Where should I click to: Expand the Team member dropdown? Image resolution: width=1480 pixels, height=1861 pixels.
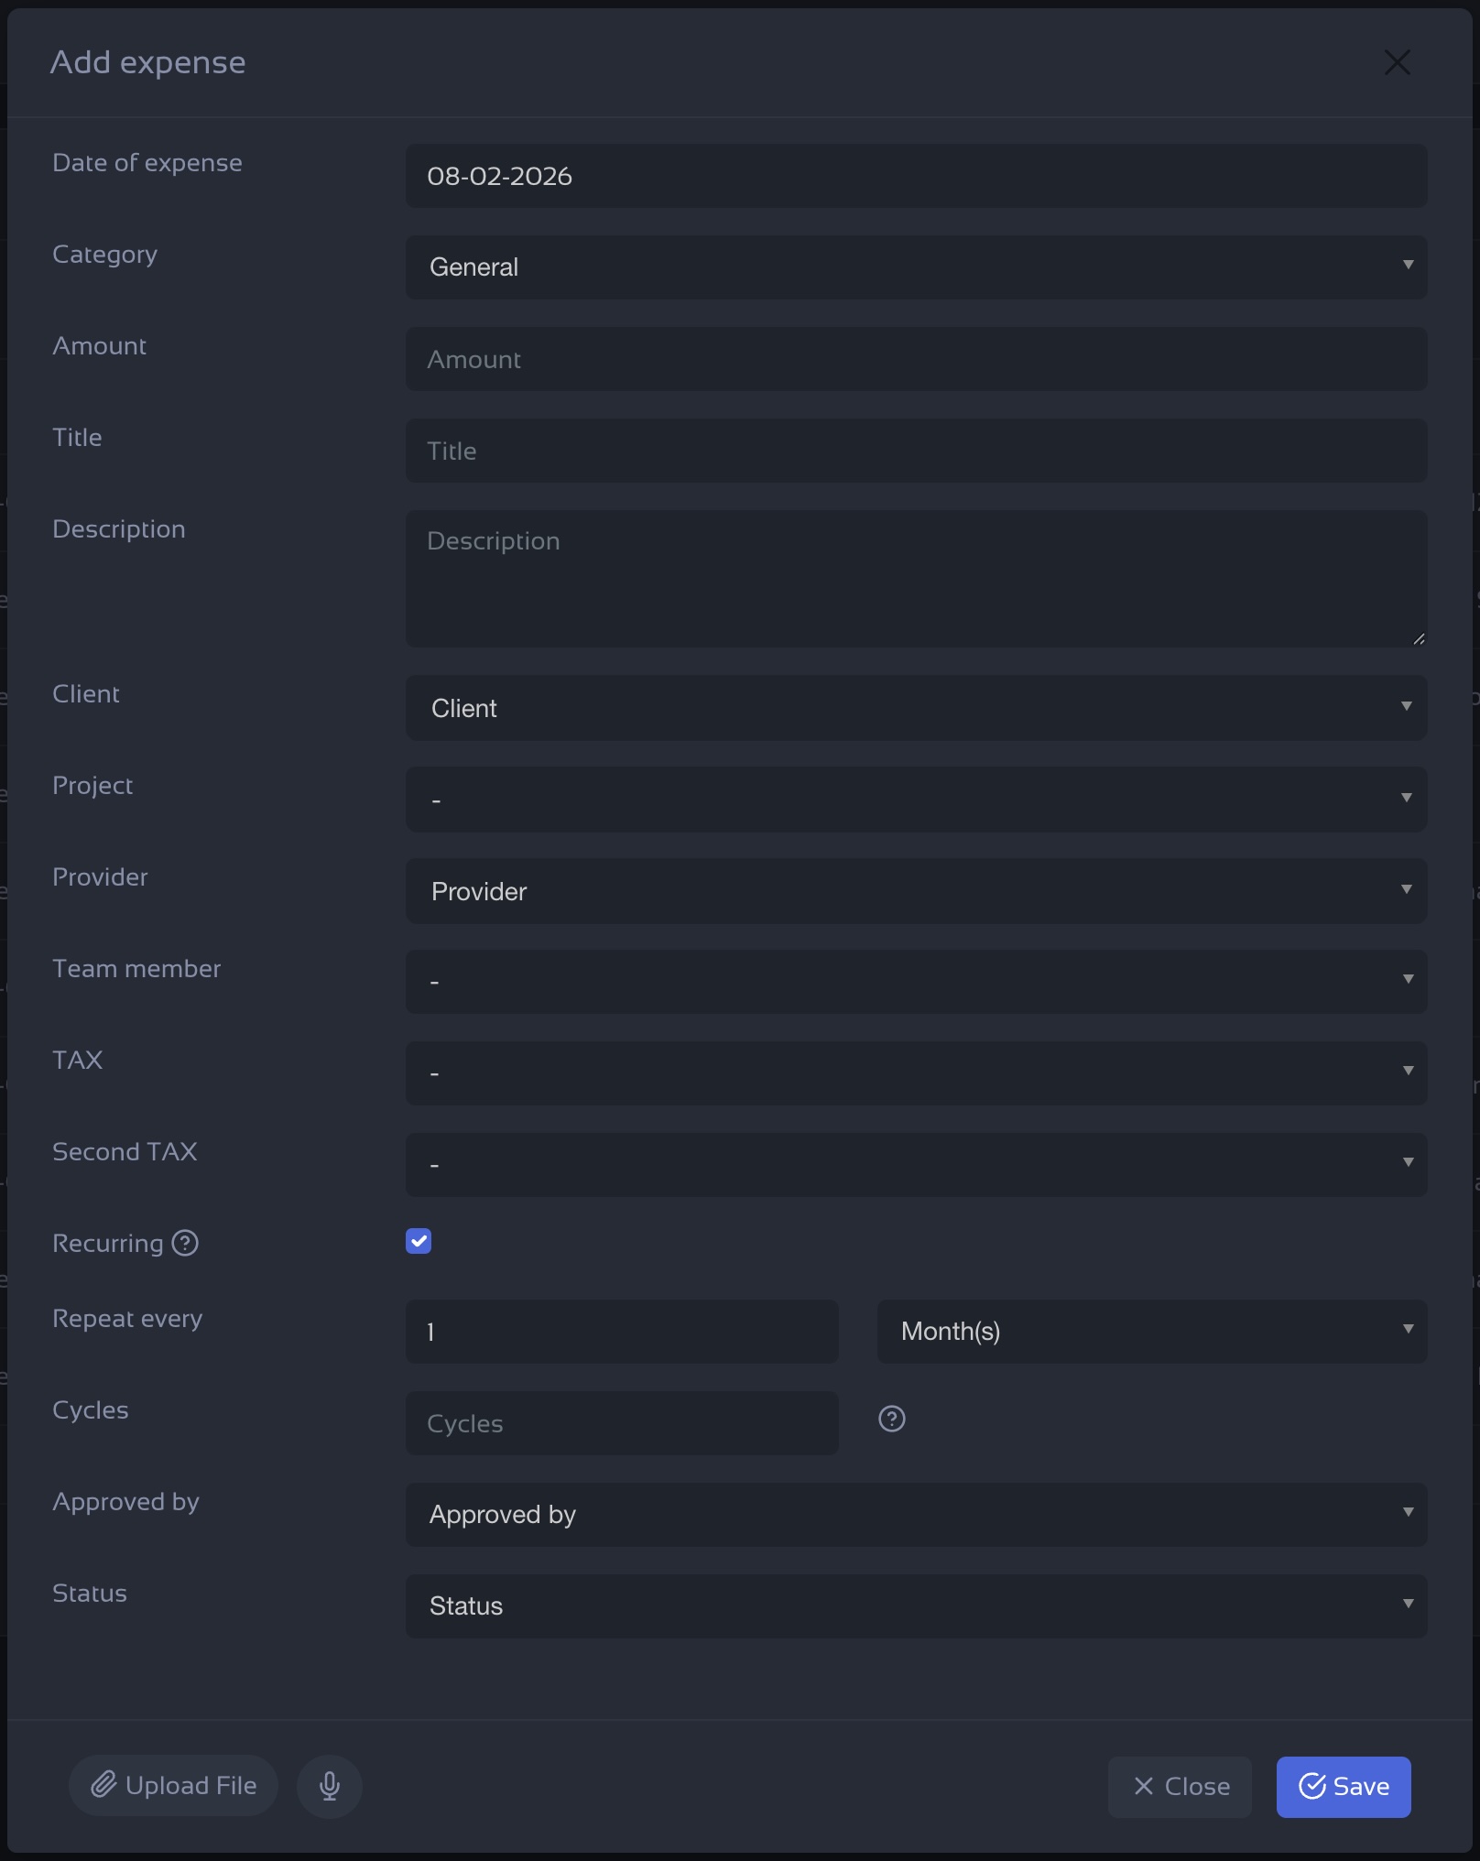(916, 982)
